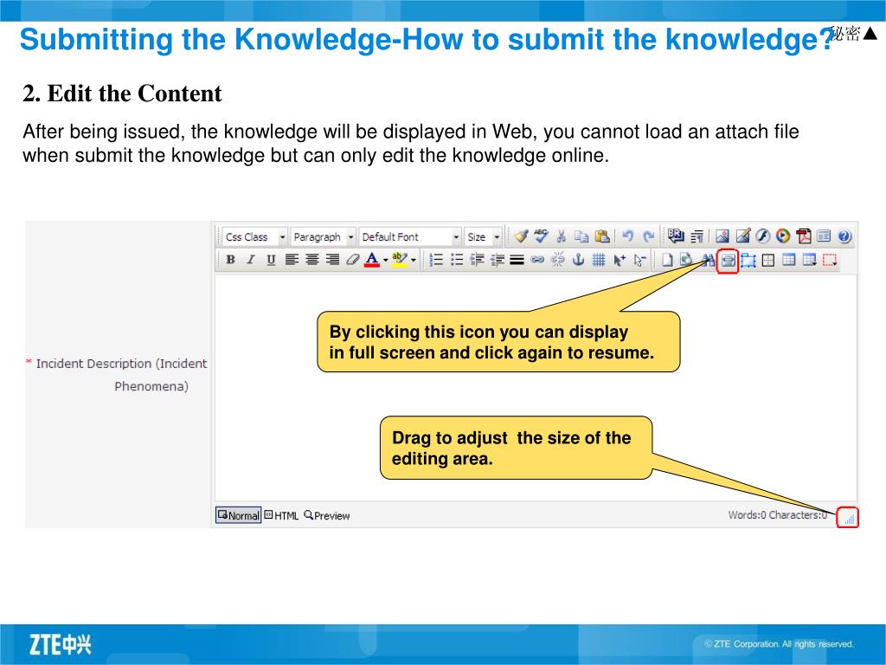This screenshot has width=886, height=665.
Task: Click the blue dashed select-area icon
Action: pos(748,260)
